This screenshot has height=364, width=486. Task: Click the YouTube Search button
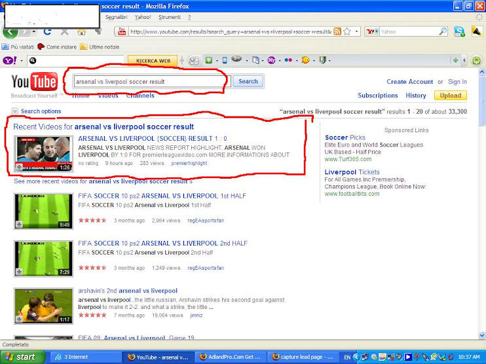point(248,81)
